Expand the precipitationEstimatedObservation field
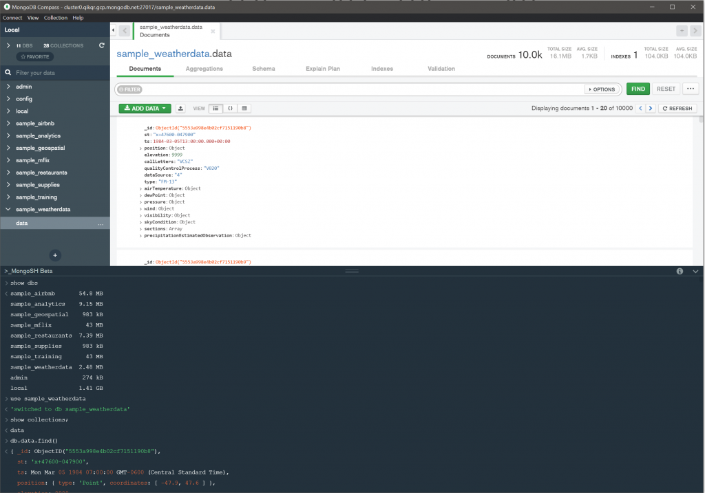Viewport: 705px width, 493px height. [x=140, y=236]
